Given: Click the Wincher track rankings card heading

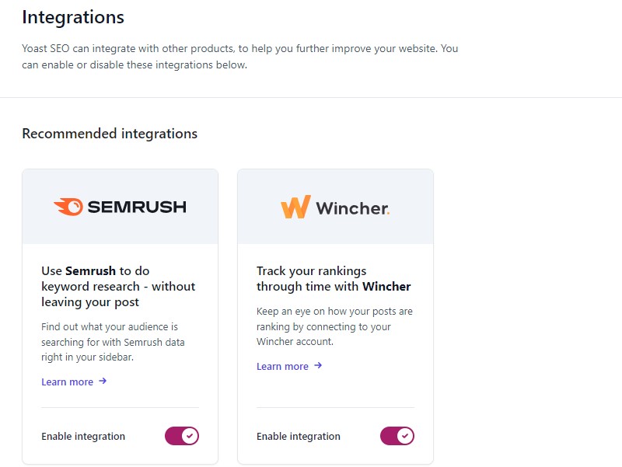Looking at the screenshot, I should 334,279.
